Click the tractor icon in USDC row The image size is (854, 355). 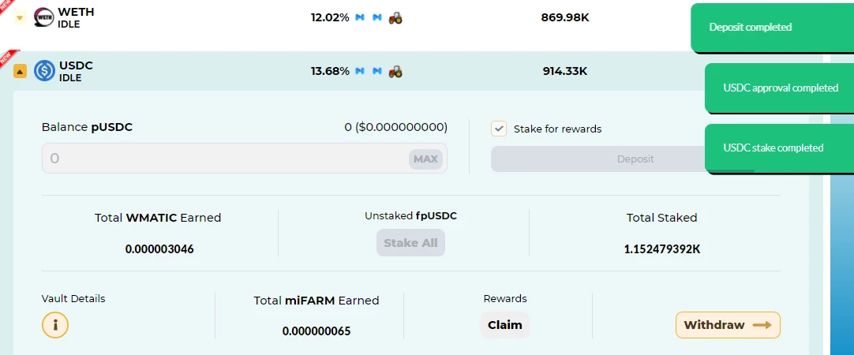click(395, 71)
